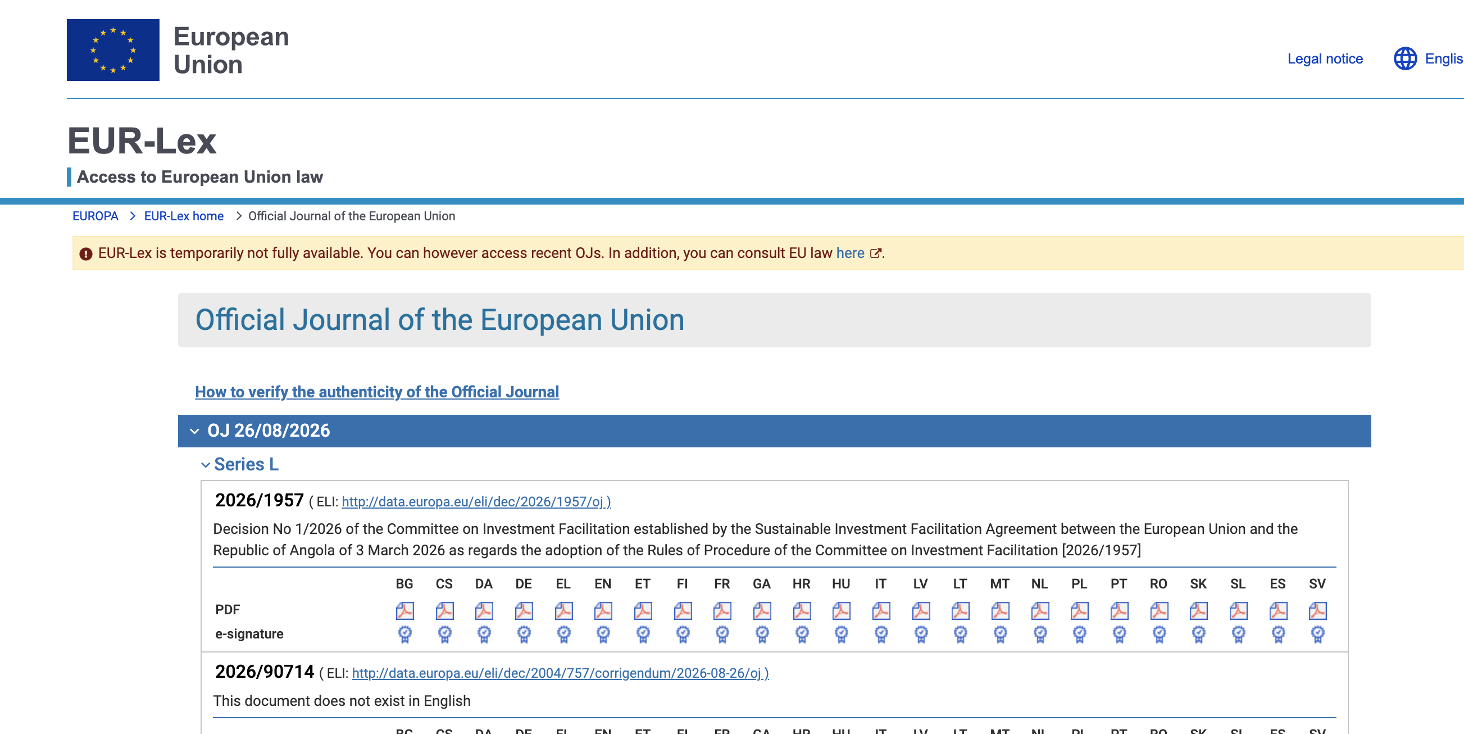Open the LT PDF for document 2026/1957
Screen dimensions: 1464x734
coord(961,610)
